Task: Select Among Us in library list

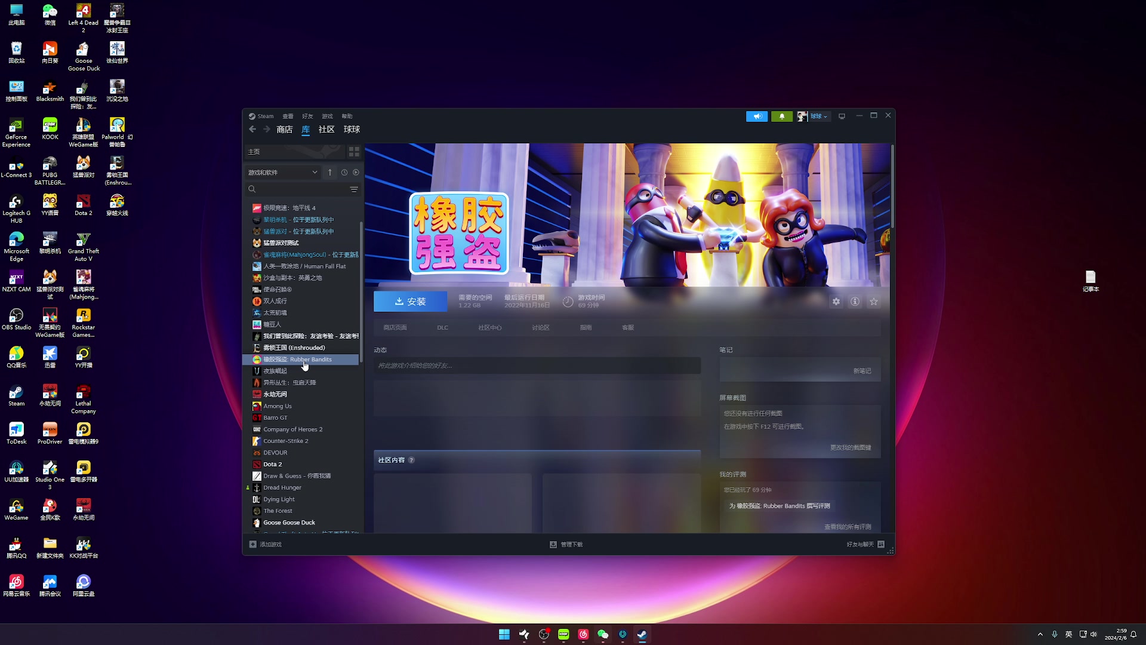Action: tap(301, 406)
